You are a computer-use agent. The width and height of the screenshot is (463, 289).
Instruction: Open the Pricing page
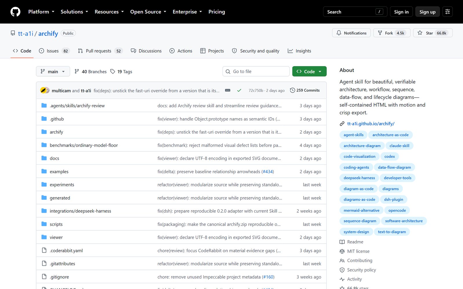tap(217, 12)
